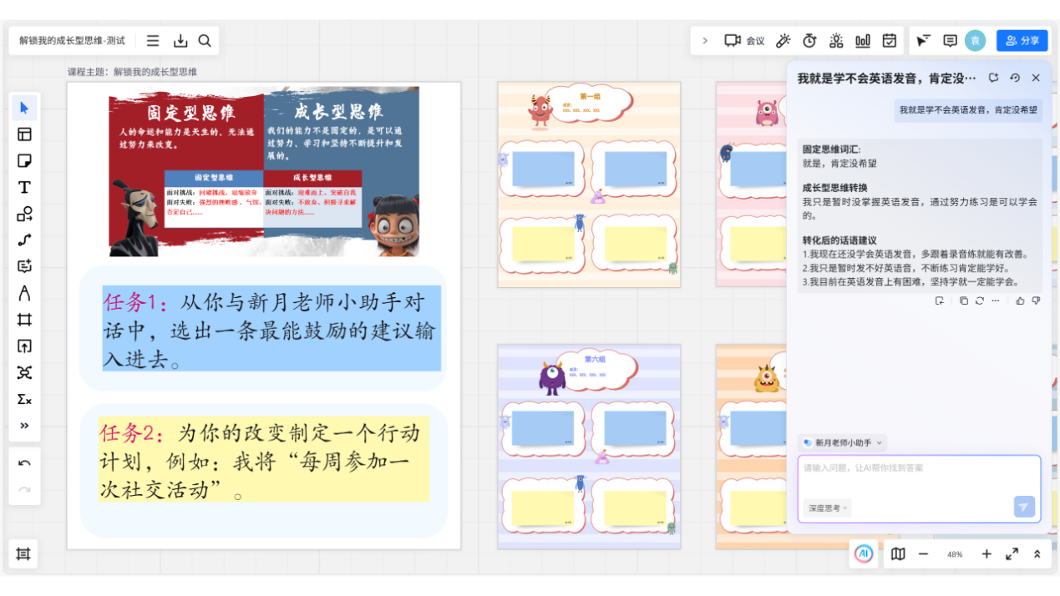The width and height of the screenshot is (1060, 596).
Task: Select the mind map tool
Action: pos(24,373)
